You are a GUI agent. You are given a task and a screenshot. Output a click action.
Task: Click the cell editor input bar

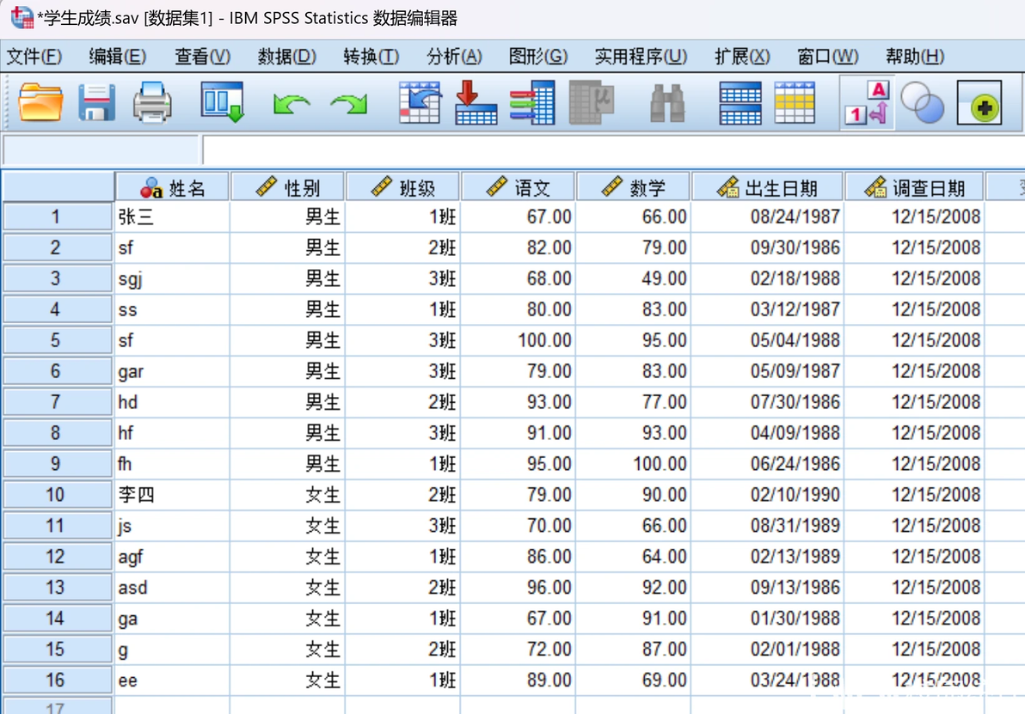613,150
